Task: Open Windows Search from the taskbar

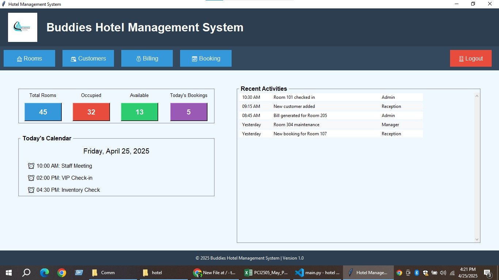Action: pyautogui.click(x=26, y=273)
